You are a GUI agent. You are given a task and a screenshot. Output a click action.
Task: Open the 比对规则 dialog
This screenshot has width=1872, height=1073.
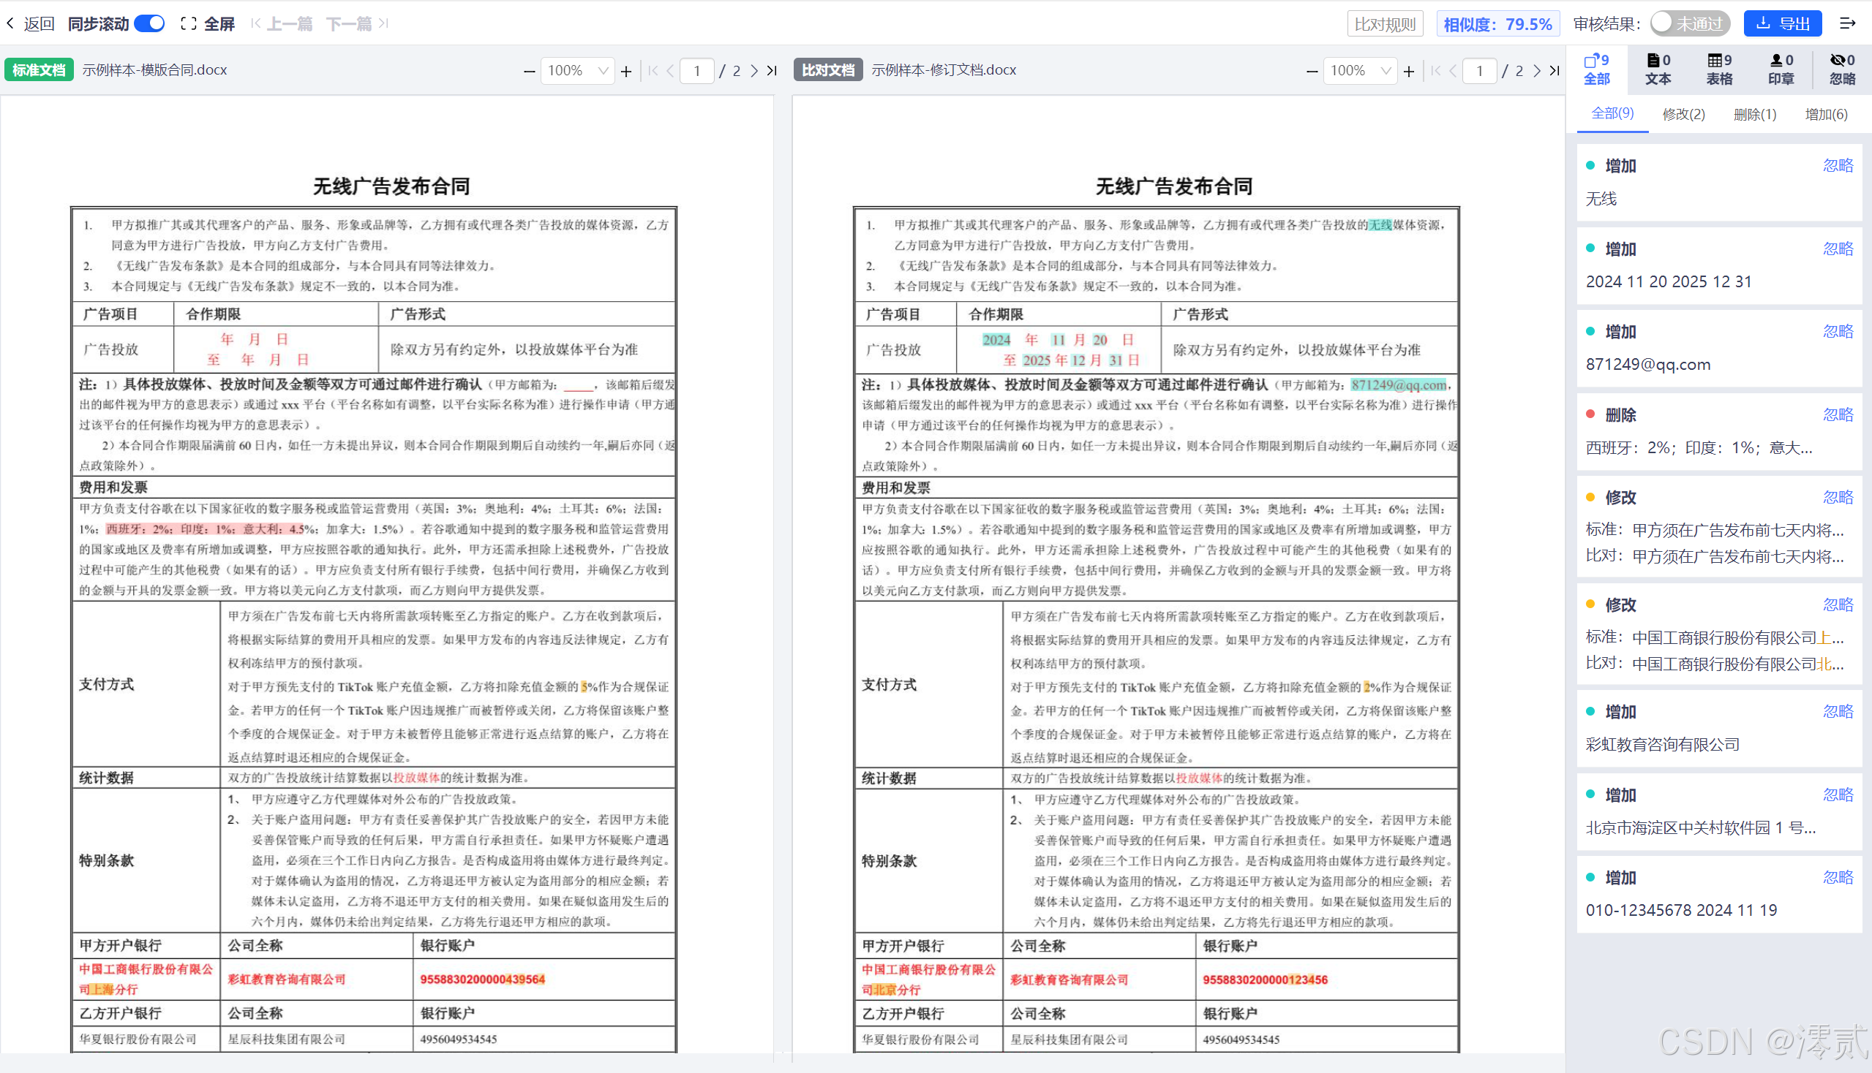(1386, 23)
